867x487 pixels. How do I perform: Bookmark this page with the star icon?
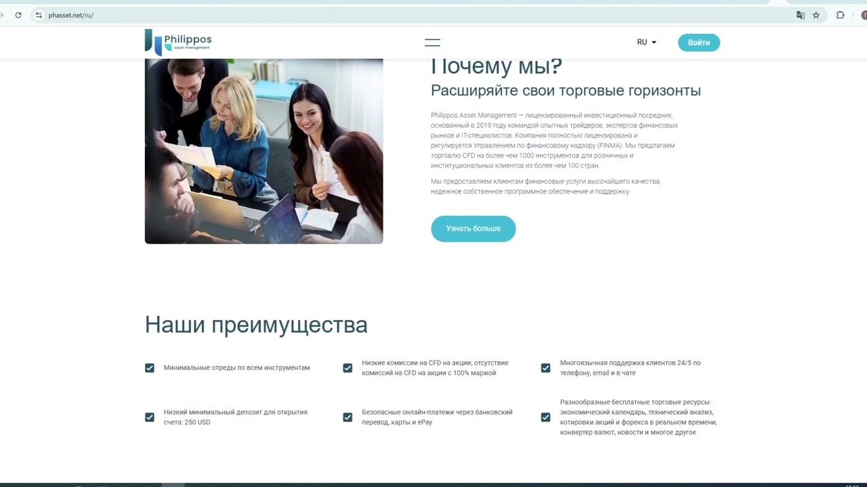pos(816,15)
